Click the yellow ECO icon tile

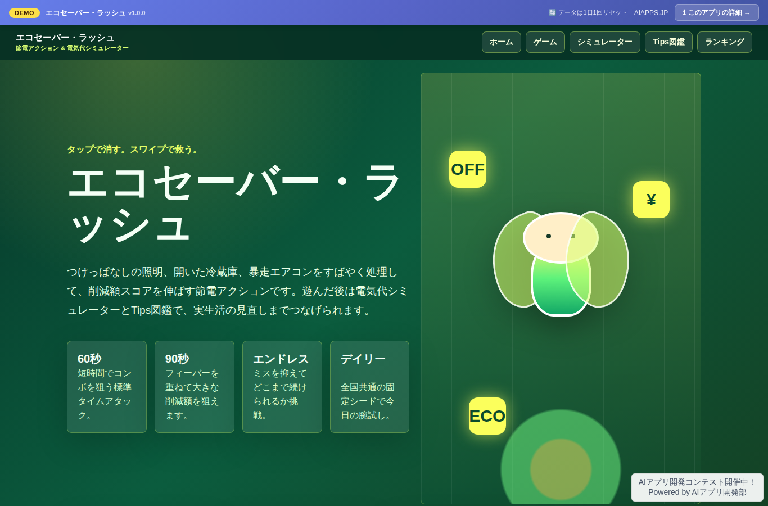(487, 416)
